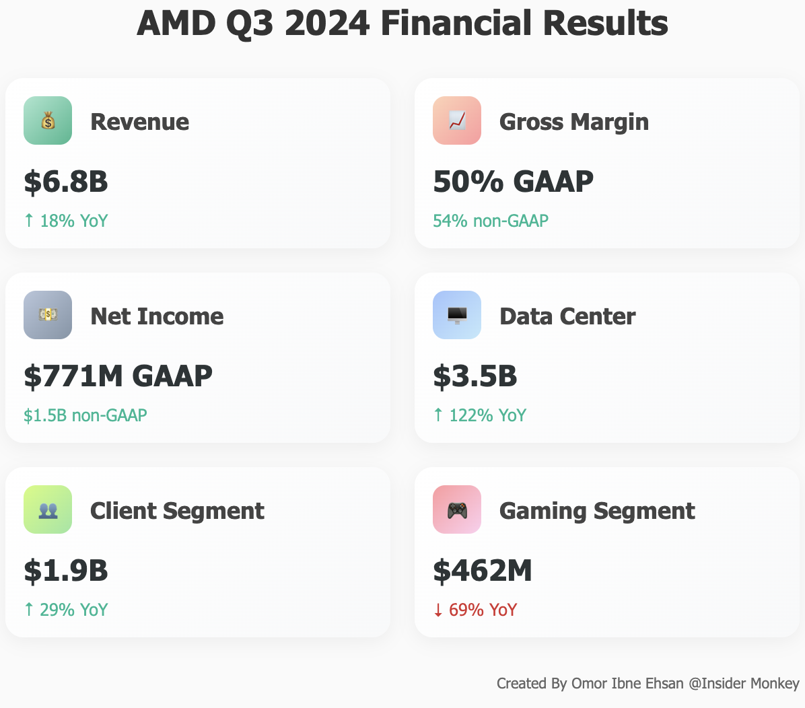The image size is (805, 708).
Task: Click the gamepad Gaming Segment icon
Action: [x=457, y=509]
